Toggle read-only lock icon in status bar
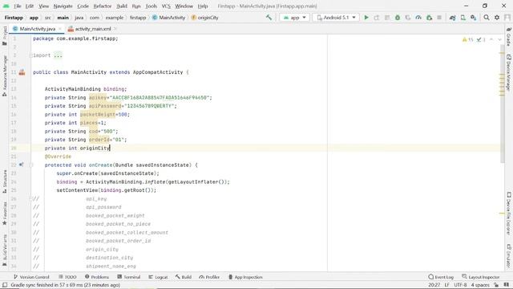513x289 pixels. [496, 285]
